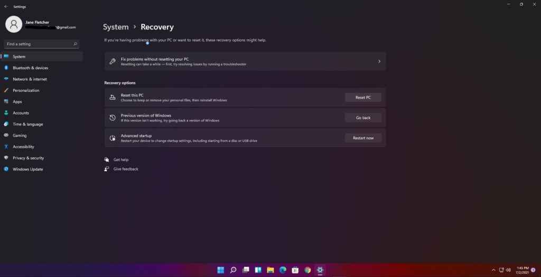Click the text 'Reset this PC'
This screenshot has height=277, width=541.
tap(132, 95)
